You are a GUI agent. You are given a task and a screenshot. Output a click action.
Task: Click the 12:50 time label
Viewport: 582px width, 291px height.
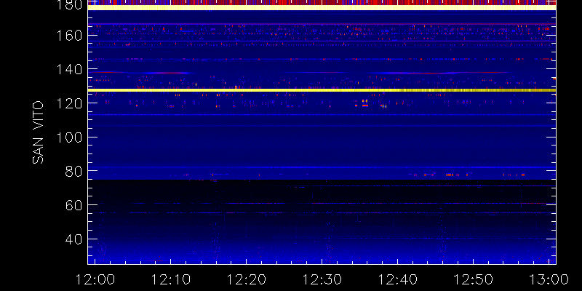point(474,279)
